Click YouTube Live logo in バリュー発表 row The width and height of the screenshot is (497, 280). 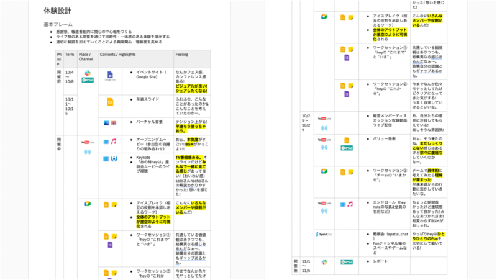coord(324,140)
